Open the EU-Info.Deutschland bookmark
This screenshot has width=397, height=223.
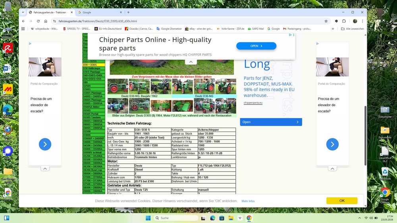108,29
